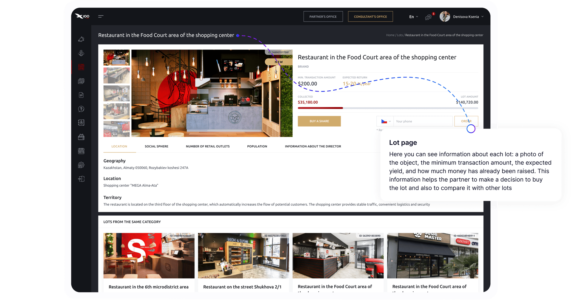Select the fifth gallery thumbnail
The height and width of the screenshot is (304, 573).
tap(116, 129)
